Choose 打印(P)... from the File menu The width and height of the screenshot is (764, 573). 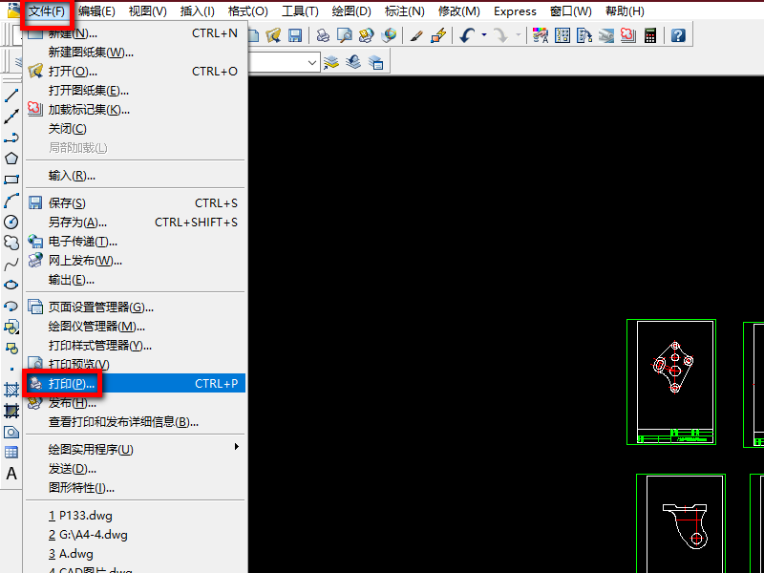click(135, 384)
